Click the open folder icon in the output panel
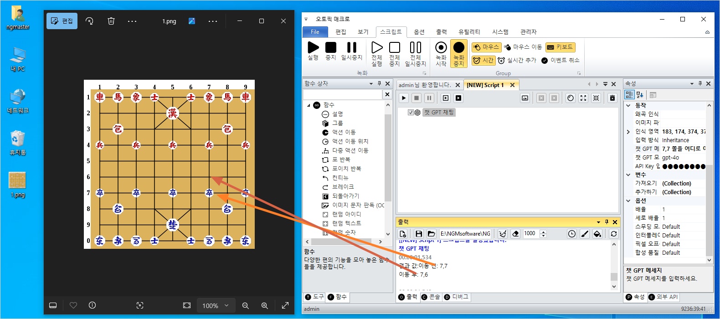Image resolution: width=720 pixels, height=319 pixels. pyautogui.click(x=432, y=234)
